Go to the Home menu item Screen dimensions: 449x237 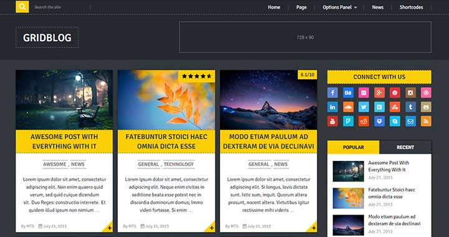point(274,7)
